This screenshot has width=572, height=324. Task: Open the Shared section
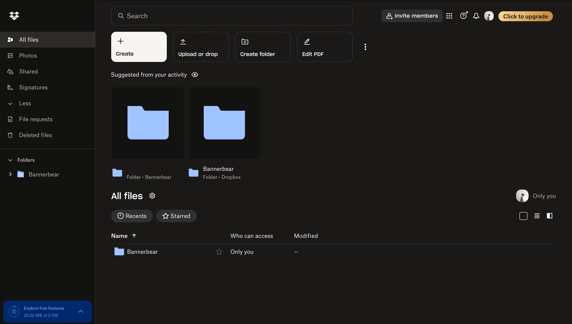28,71
